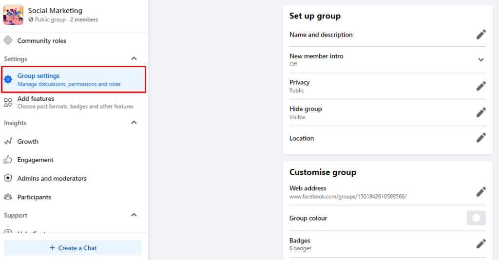Click the Settings section header
499x260 pixels.
click(16, 59)
